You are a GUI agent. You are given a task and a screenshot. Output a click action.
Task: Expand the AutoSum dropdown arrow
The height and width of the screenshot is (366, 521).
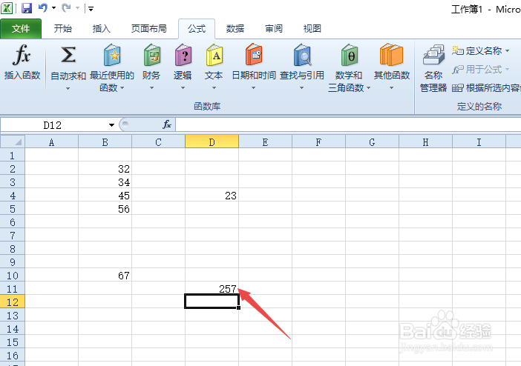pyautogui.click(x=68, y=88)
